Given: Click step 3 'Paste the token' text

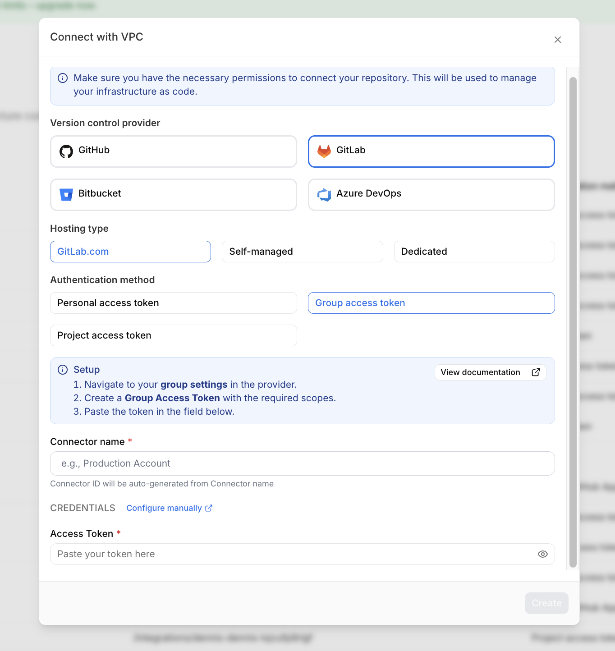Looking at the screenshot, I should tap(154, 412).
